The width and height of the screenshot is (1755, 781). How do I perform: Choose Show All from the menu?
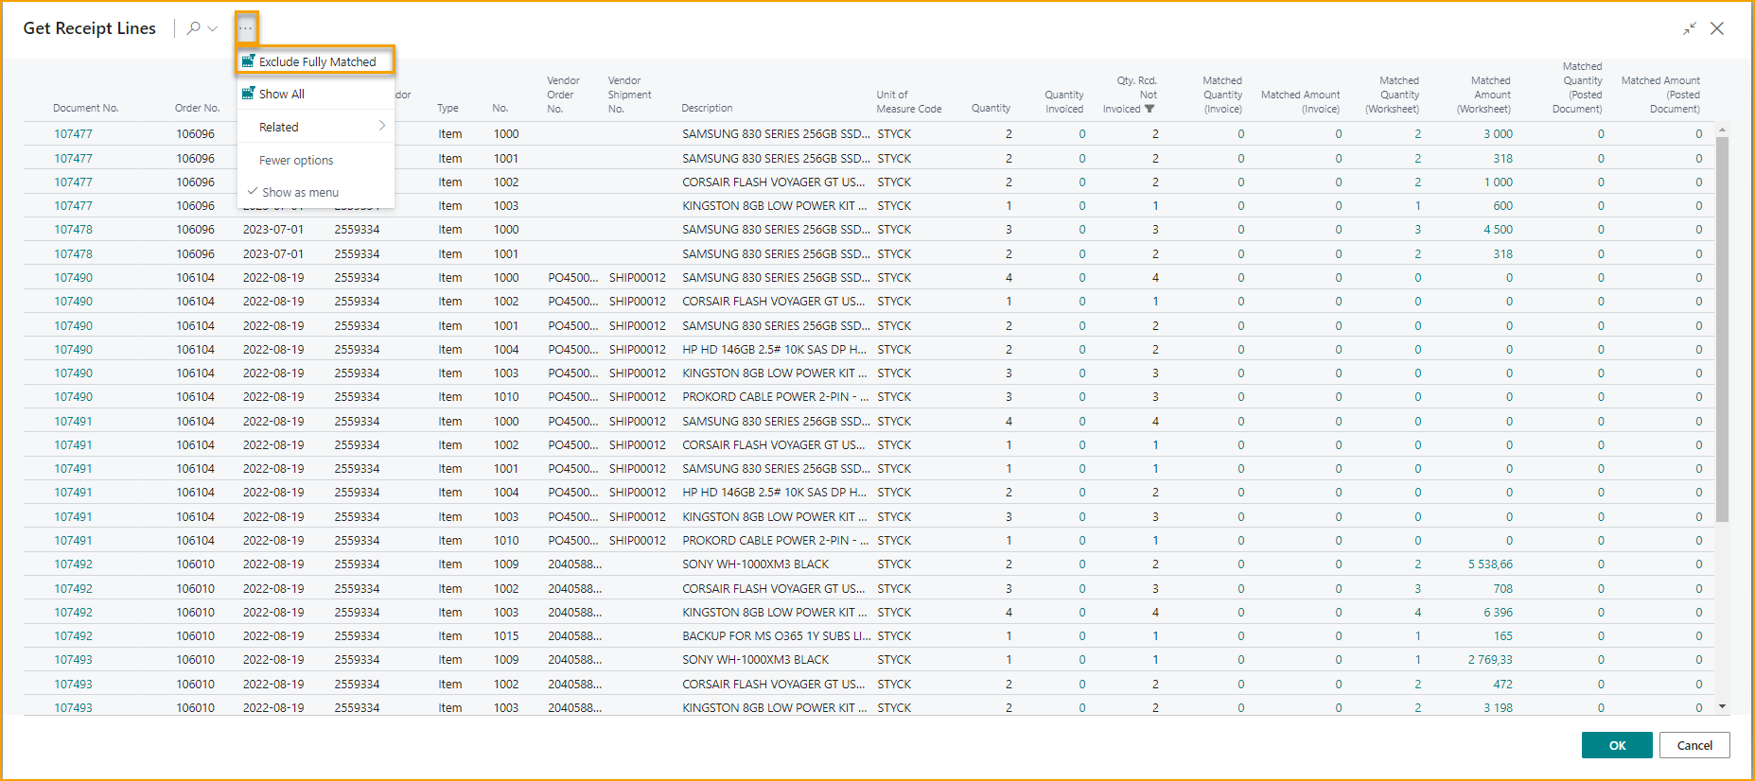pyautogui.click(x=316, y=94)
